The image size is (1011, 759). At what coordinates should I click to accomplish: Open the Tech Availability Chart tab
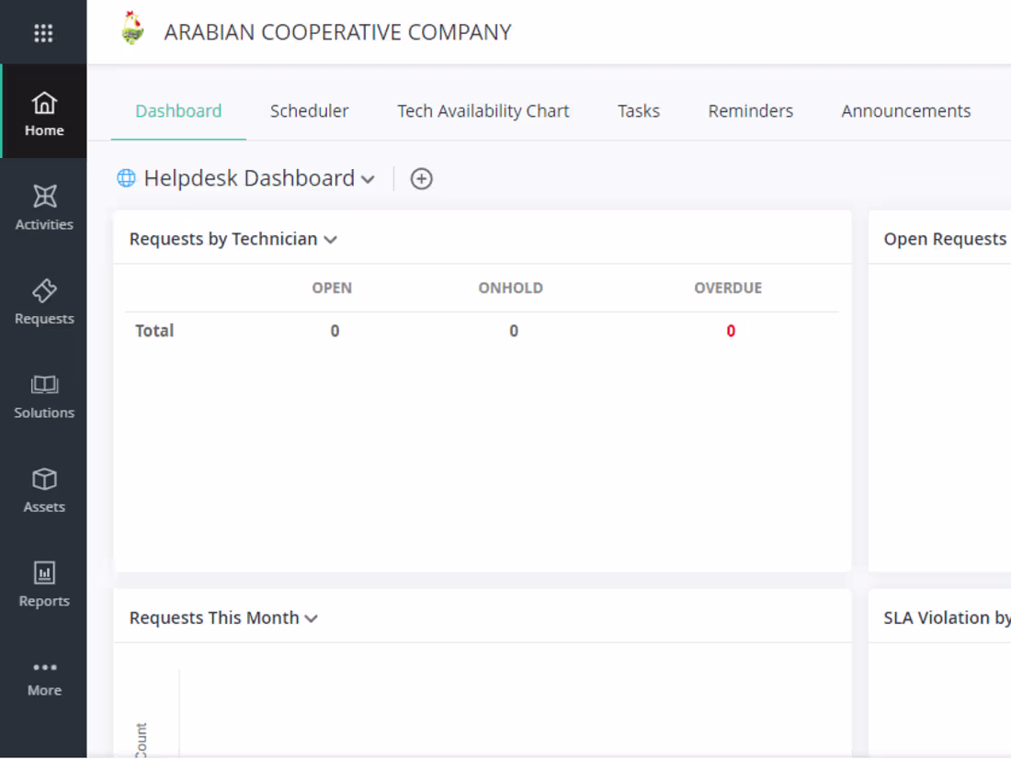483,110
